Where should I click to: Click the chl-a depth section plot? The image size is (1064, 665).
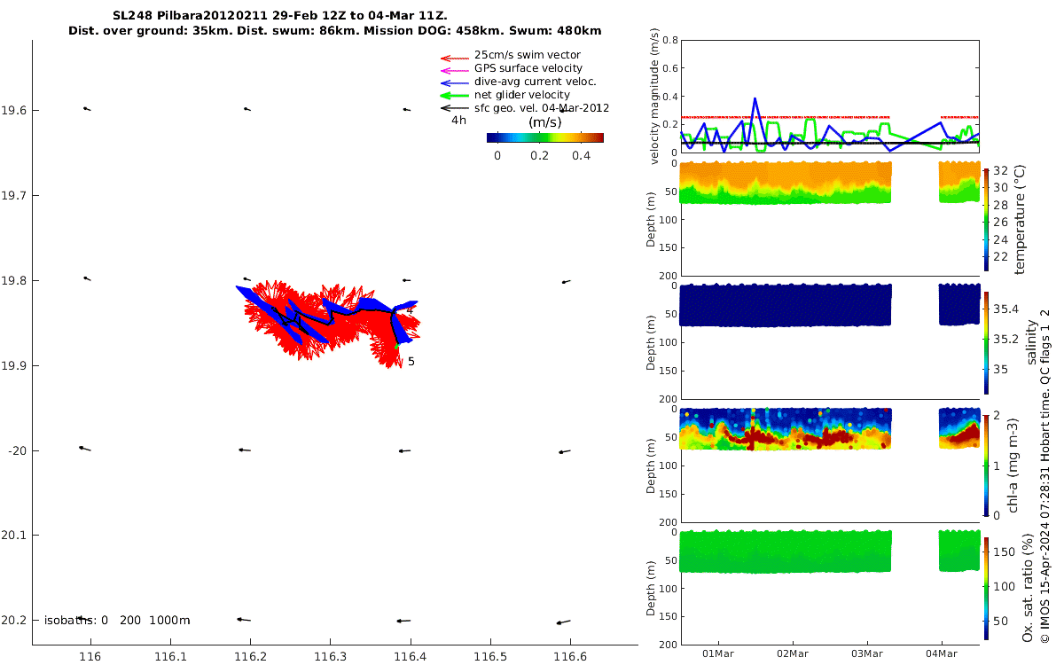click(829, 464)
